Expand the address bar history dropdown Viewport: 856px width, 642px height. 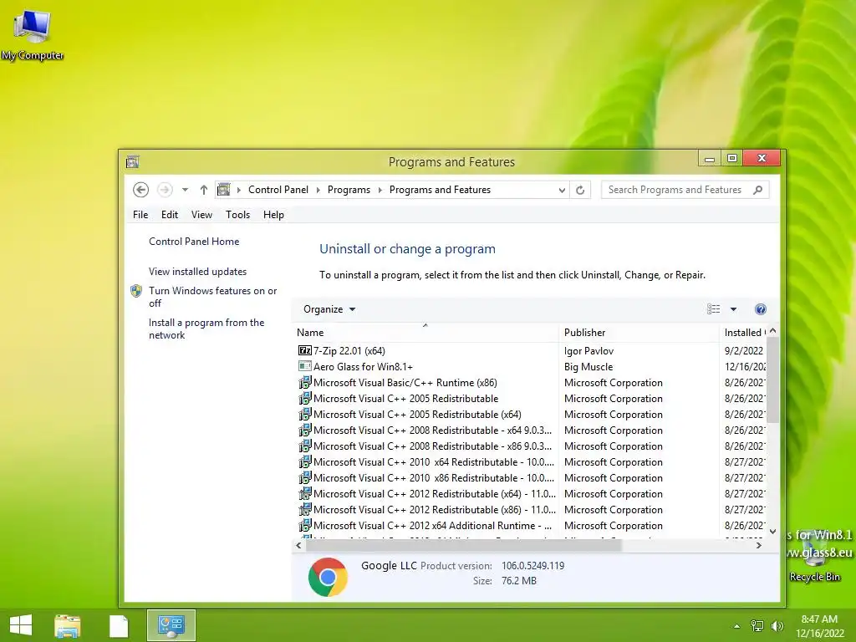562,190
